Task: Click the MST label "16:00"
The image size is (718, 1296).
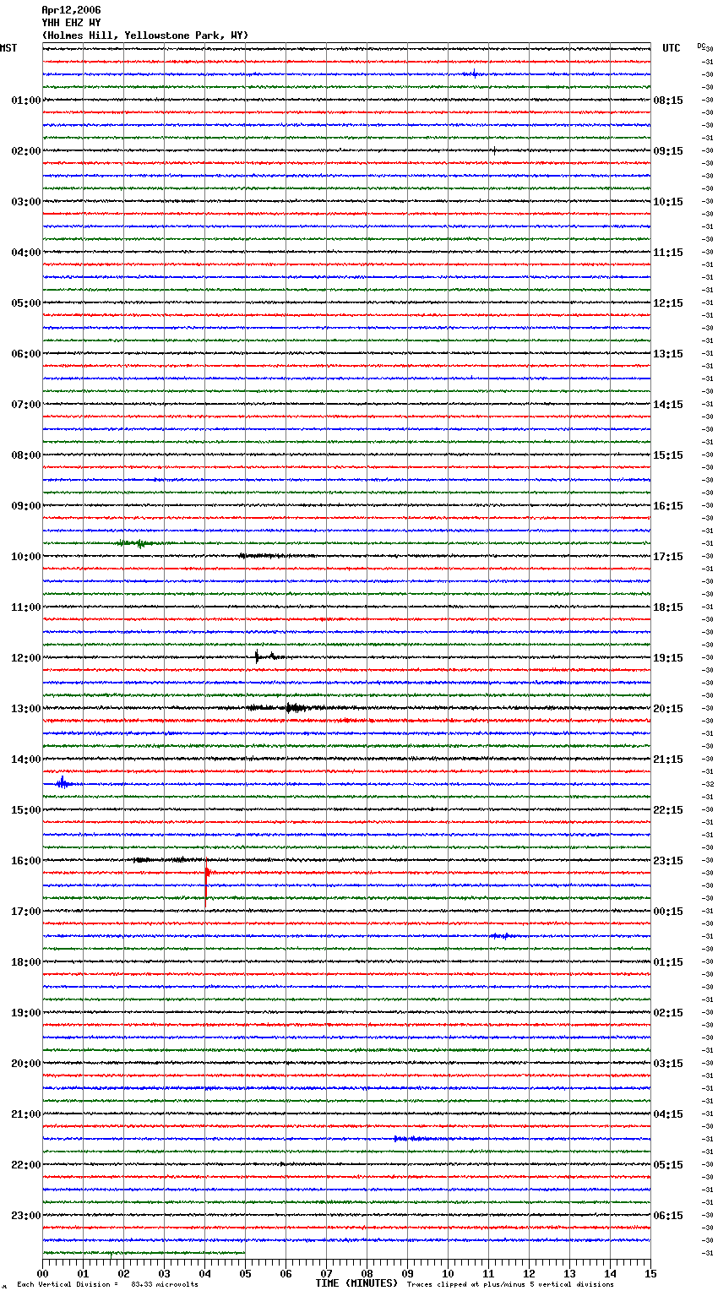Action: [x=26, y=861]
